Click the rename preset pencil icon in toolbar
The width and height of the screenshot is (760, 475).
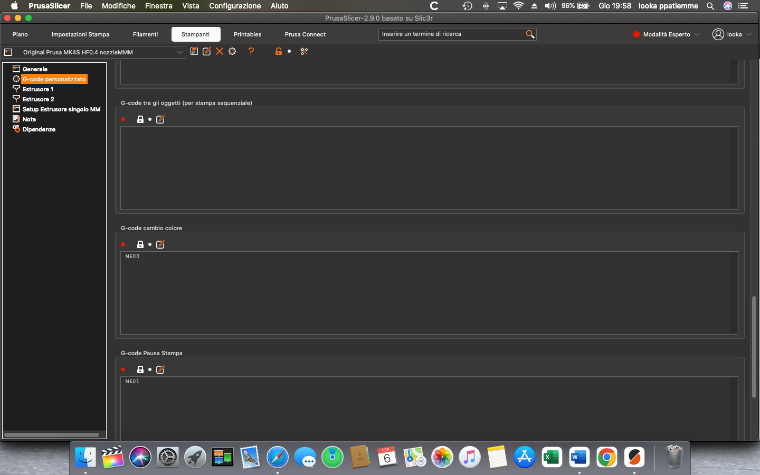(207, 51)
